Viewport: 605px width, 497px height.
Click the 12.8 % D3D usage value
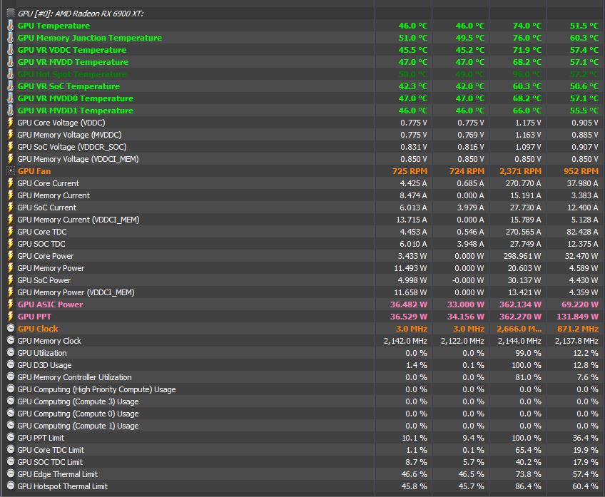(586, 365)
